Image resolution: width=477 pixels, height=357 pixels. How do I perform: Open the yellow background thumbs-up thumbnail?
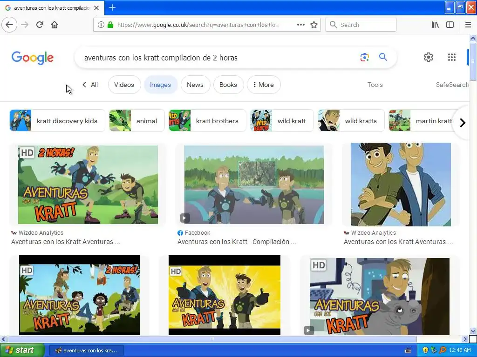225,295
